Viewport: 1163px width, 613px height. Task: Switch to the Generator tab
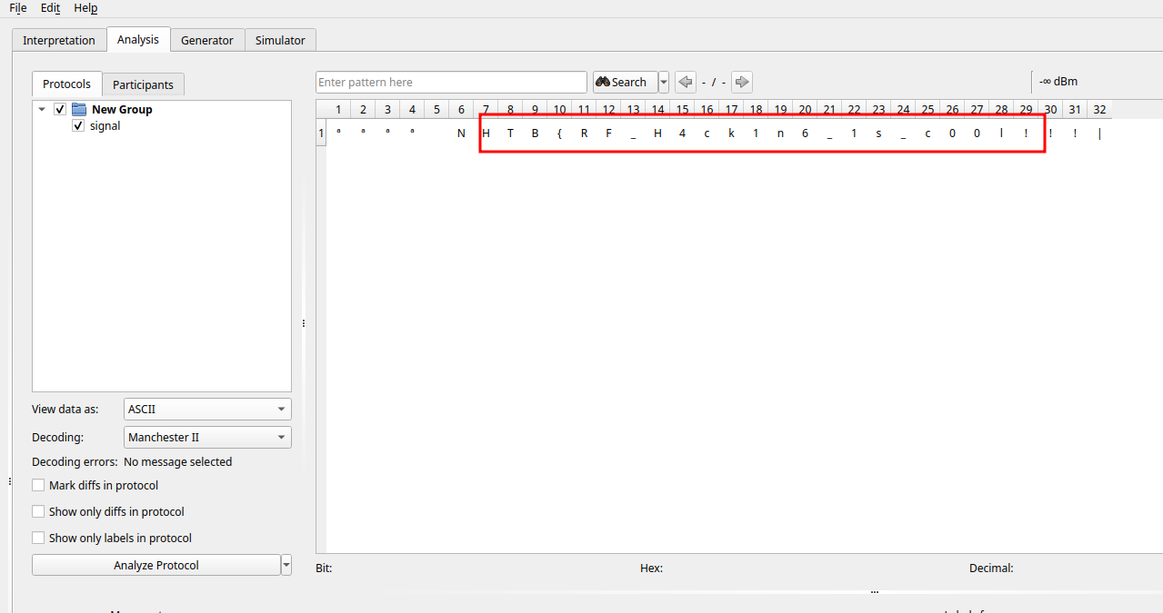[x=207, y=40]
